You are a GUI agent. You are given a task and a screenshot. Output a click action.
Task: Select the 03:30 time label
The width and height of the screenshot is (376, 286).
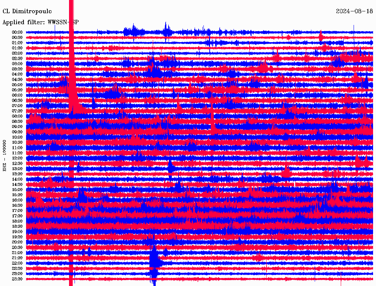[17, 69]
